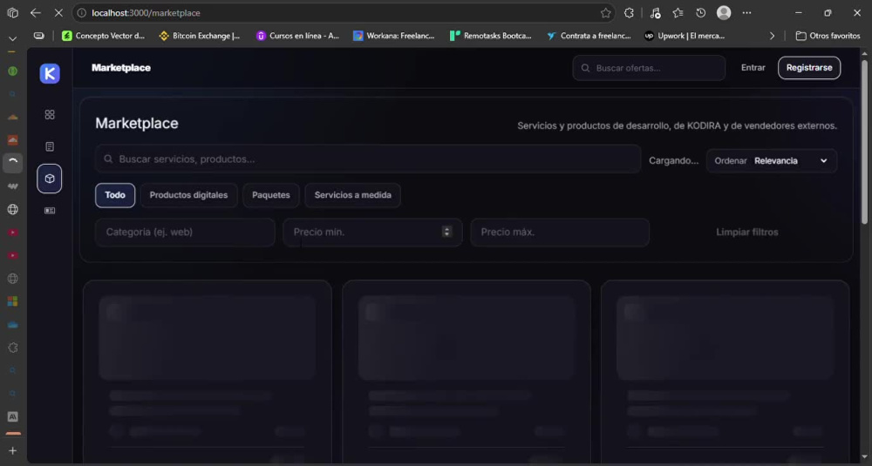Open the document list icon in sidebar
872x466 pixels.
pyautogui.click(x=50, y=146)
